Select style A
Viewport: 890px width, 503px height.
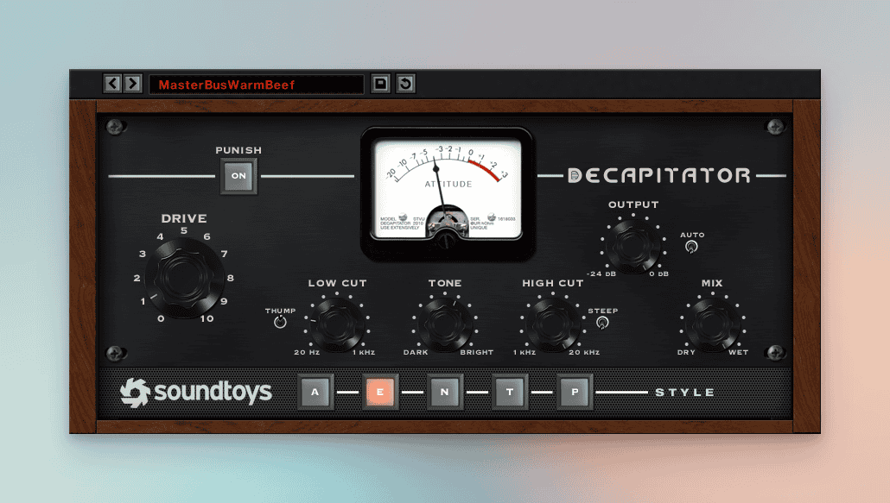click(315, 392)
